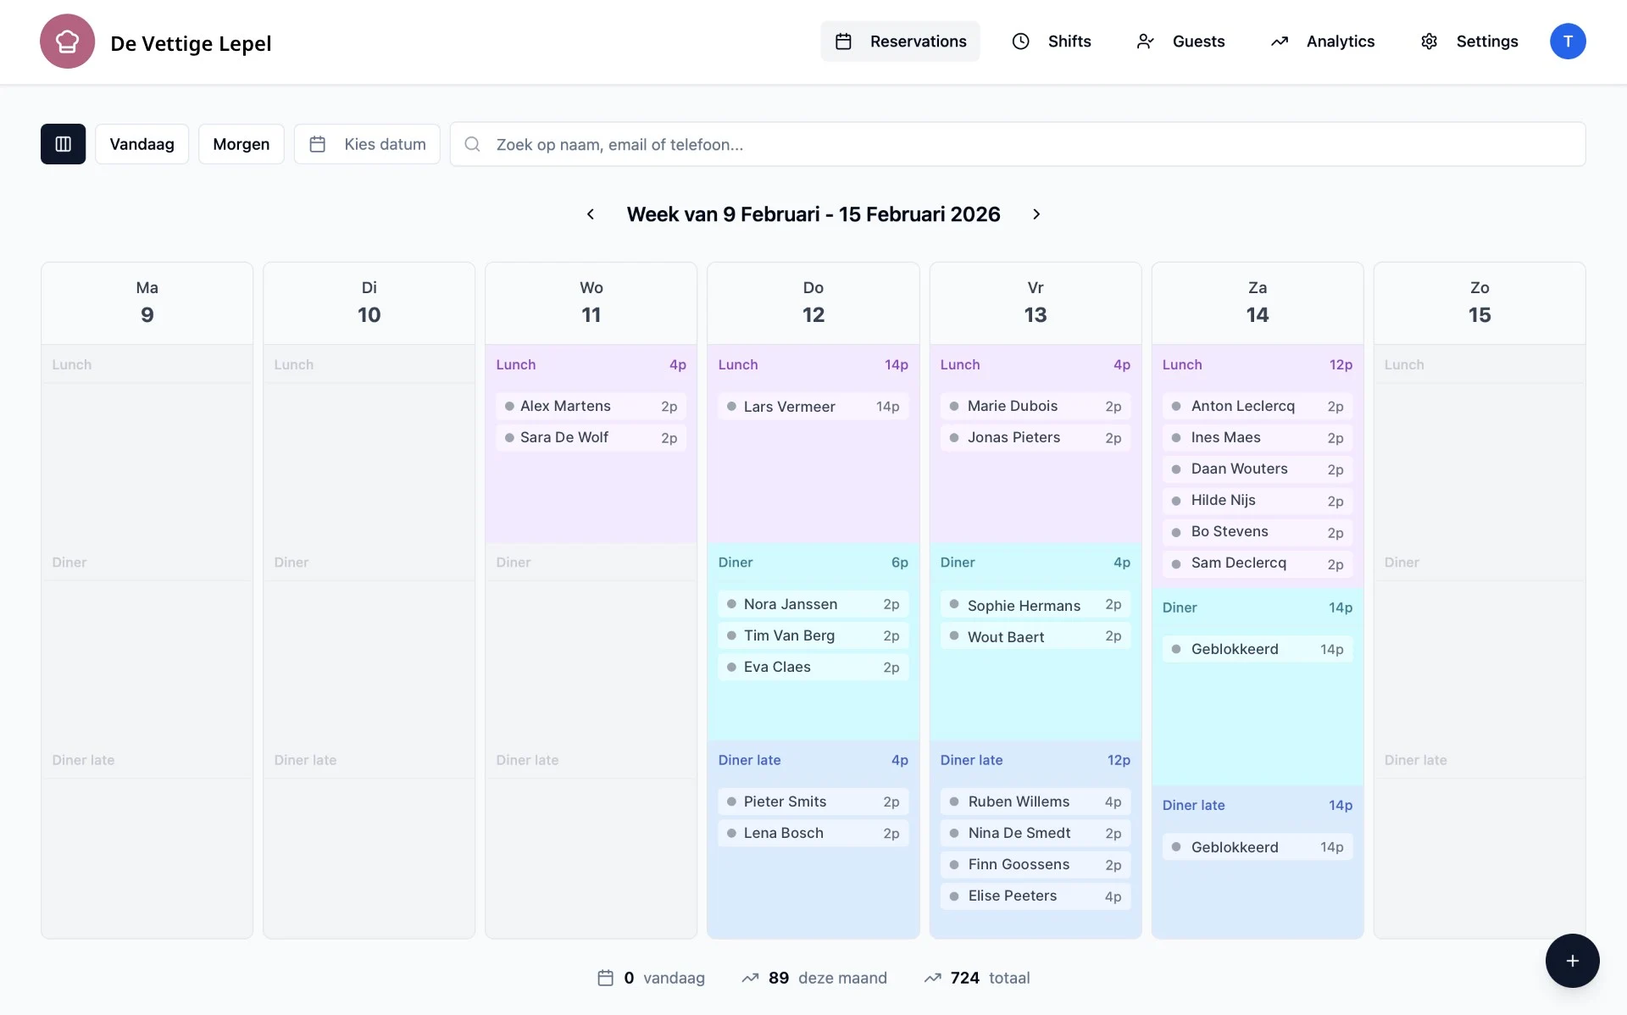The image size is (1627, 1015).
Task: Click the 724 totaal statistic
Action: point(977,978)
